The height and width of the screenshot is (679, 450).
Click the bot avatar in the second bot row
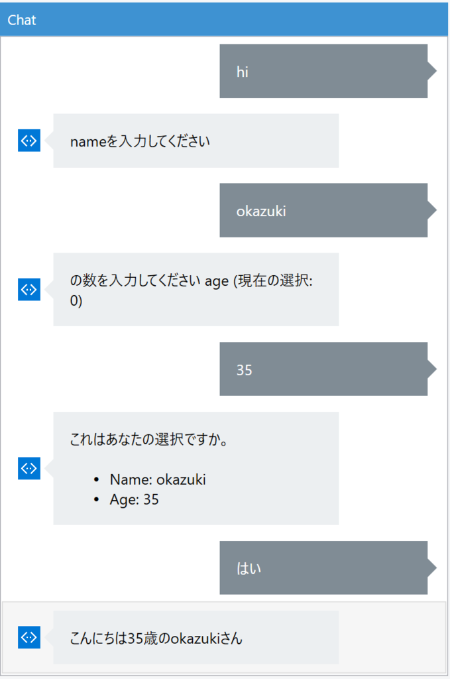(28, 290)
